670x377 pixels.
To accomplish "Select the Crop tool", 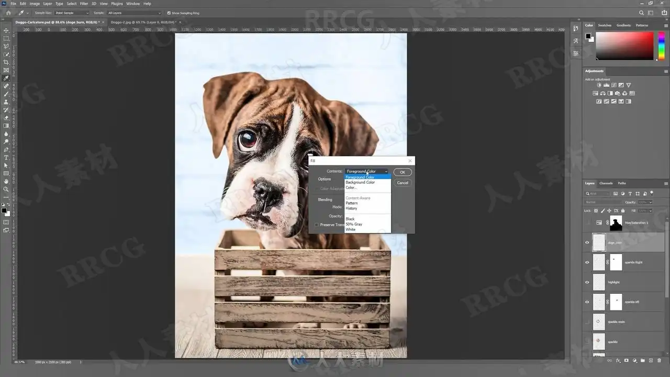I will coord(6,62).
